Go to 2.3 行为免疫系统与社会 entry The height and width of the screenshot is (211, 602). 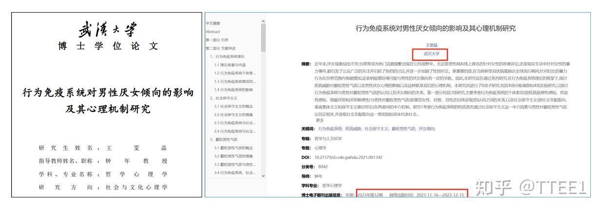tap(235, 123)
